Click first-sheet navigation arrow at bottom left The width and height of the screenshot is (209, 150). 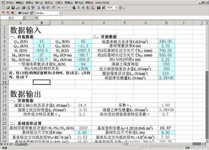(x=2, y=144)
